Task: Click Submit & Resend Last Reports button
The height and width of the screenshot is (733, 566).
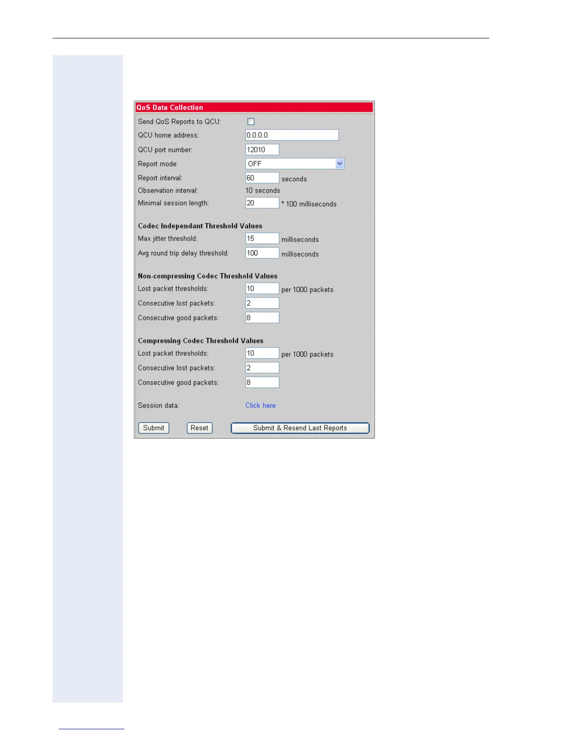Action: tap(300, 428)
